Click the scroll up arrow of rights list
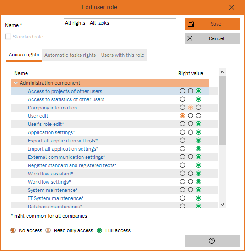 222,72
